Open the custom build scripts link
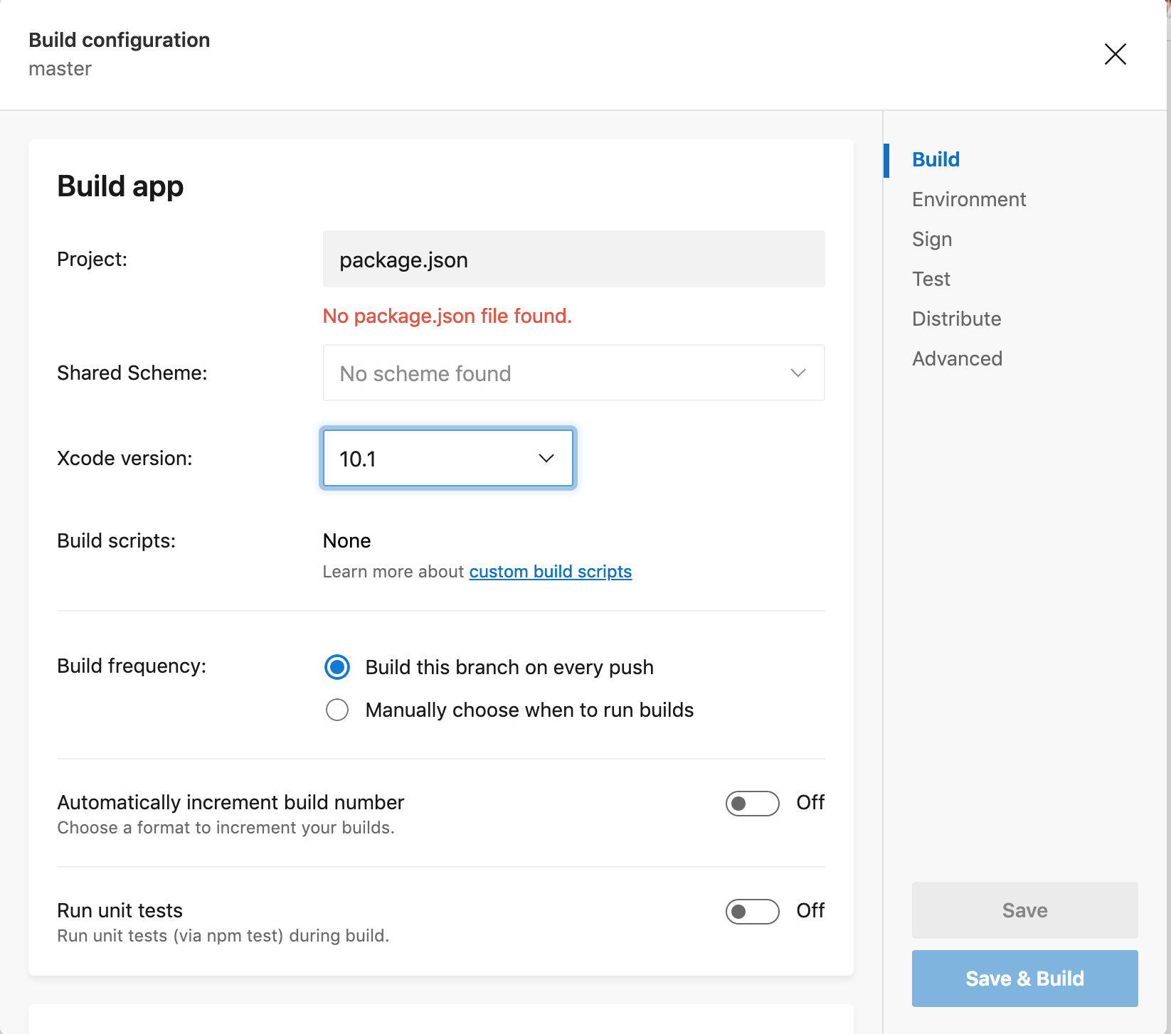 550,571
